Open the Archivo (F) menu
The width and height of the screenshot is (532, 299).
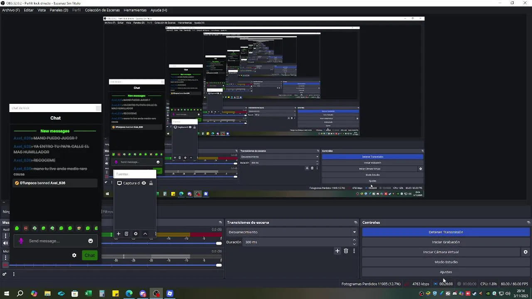point(11,10)
